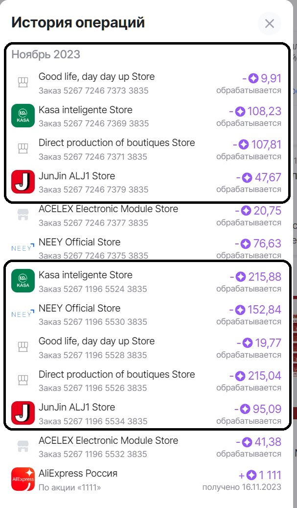Viewport: 297px width, 508px height.
Task: Click Kasa logo beside the 215,88 transaction
Action: (x=23, y=281)
